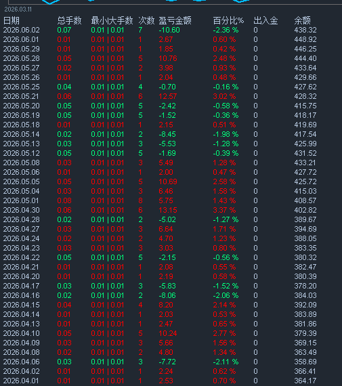
Task: Click the 余额 column header
Action: point(302,20)
